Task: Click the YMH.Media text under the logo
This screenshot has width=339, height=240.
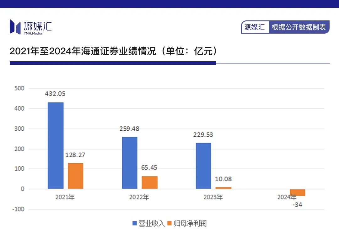Action: coord(33,33)
